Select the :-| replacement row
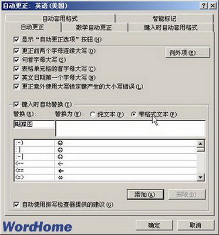Screen dimensions: 219x235 click(x=106, y=157)
